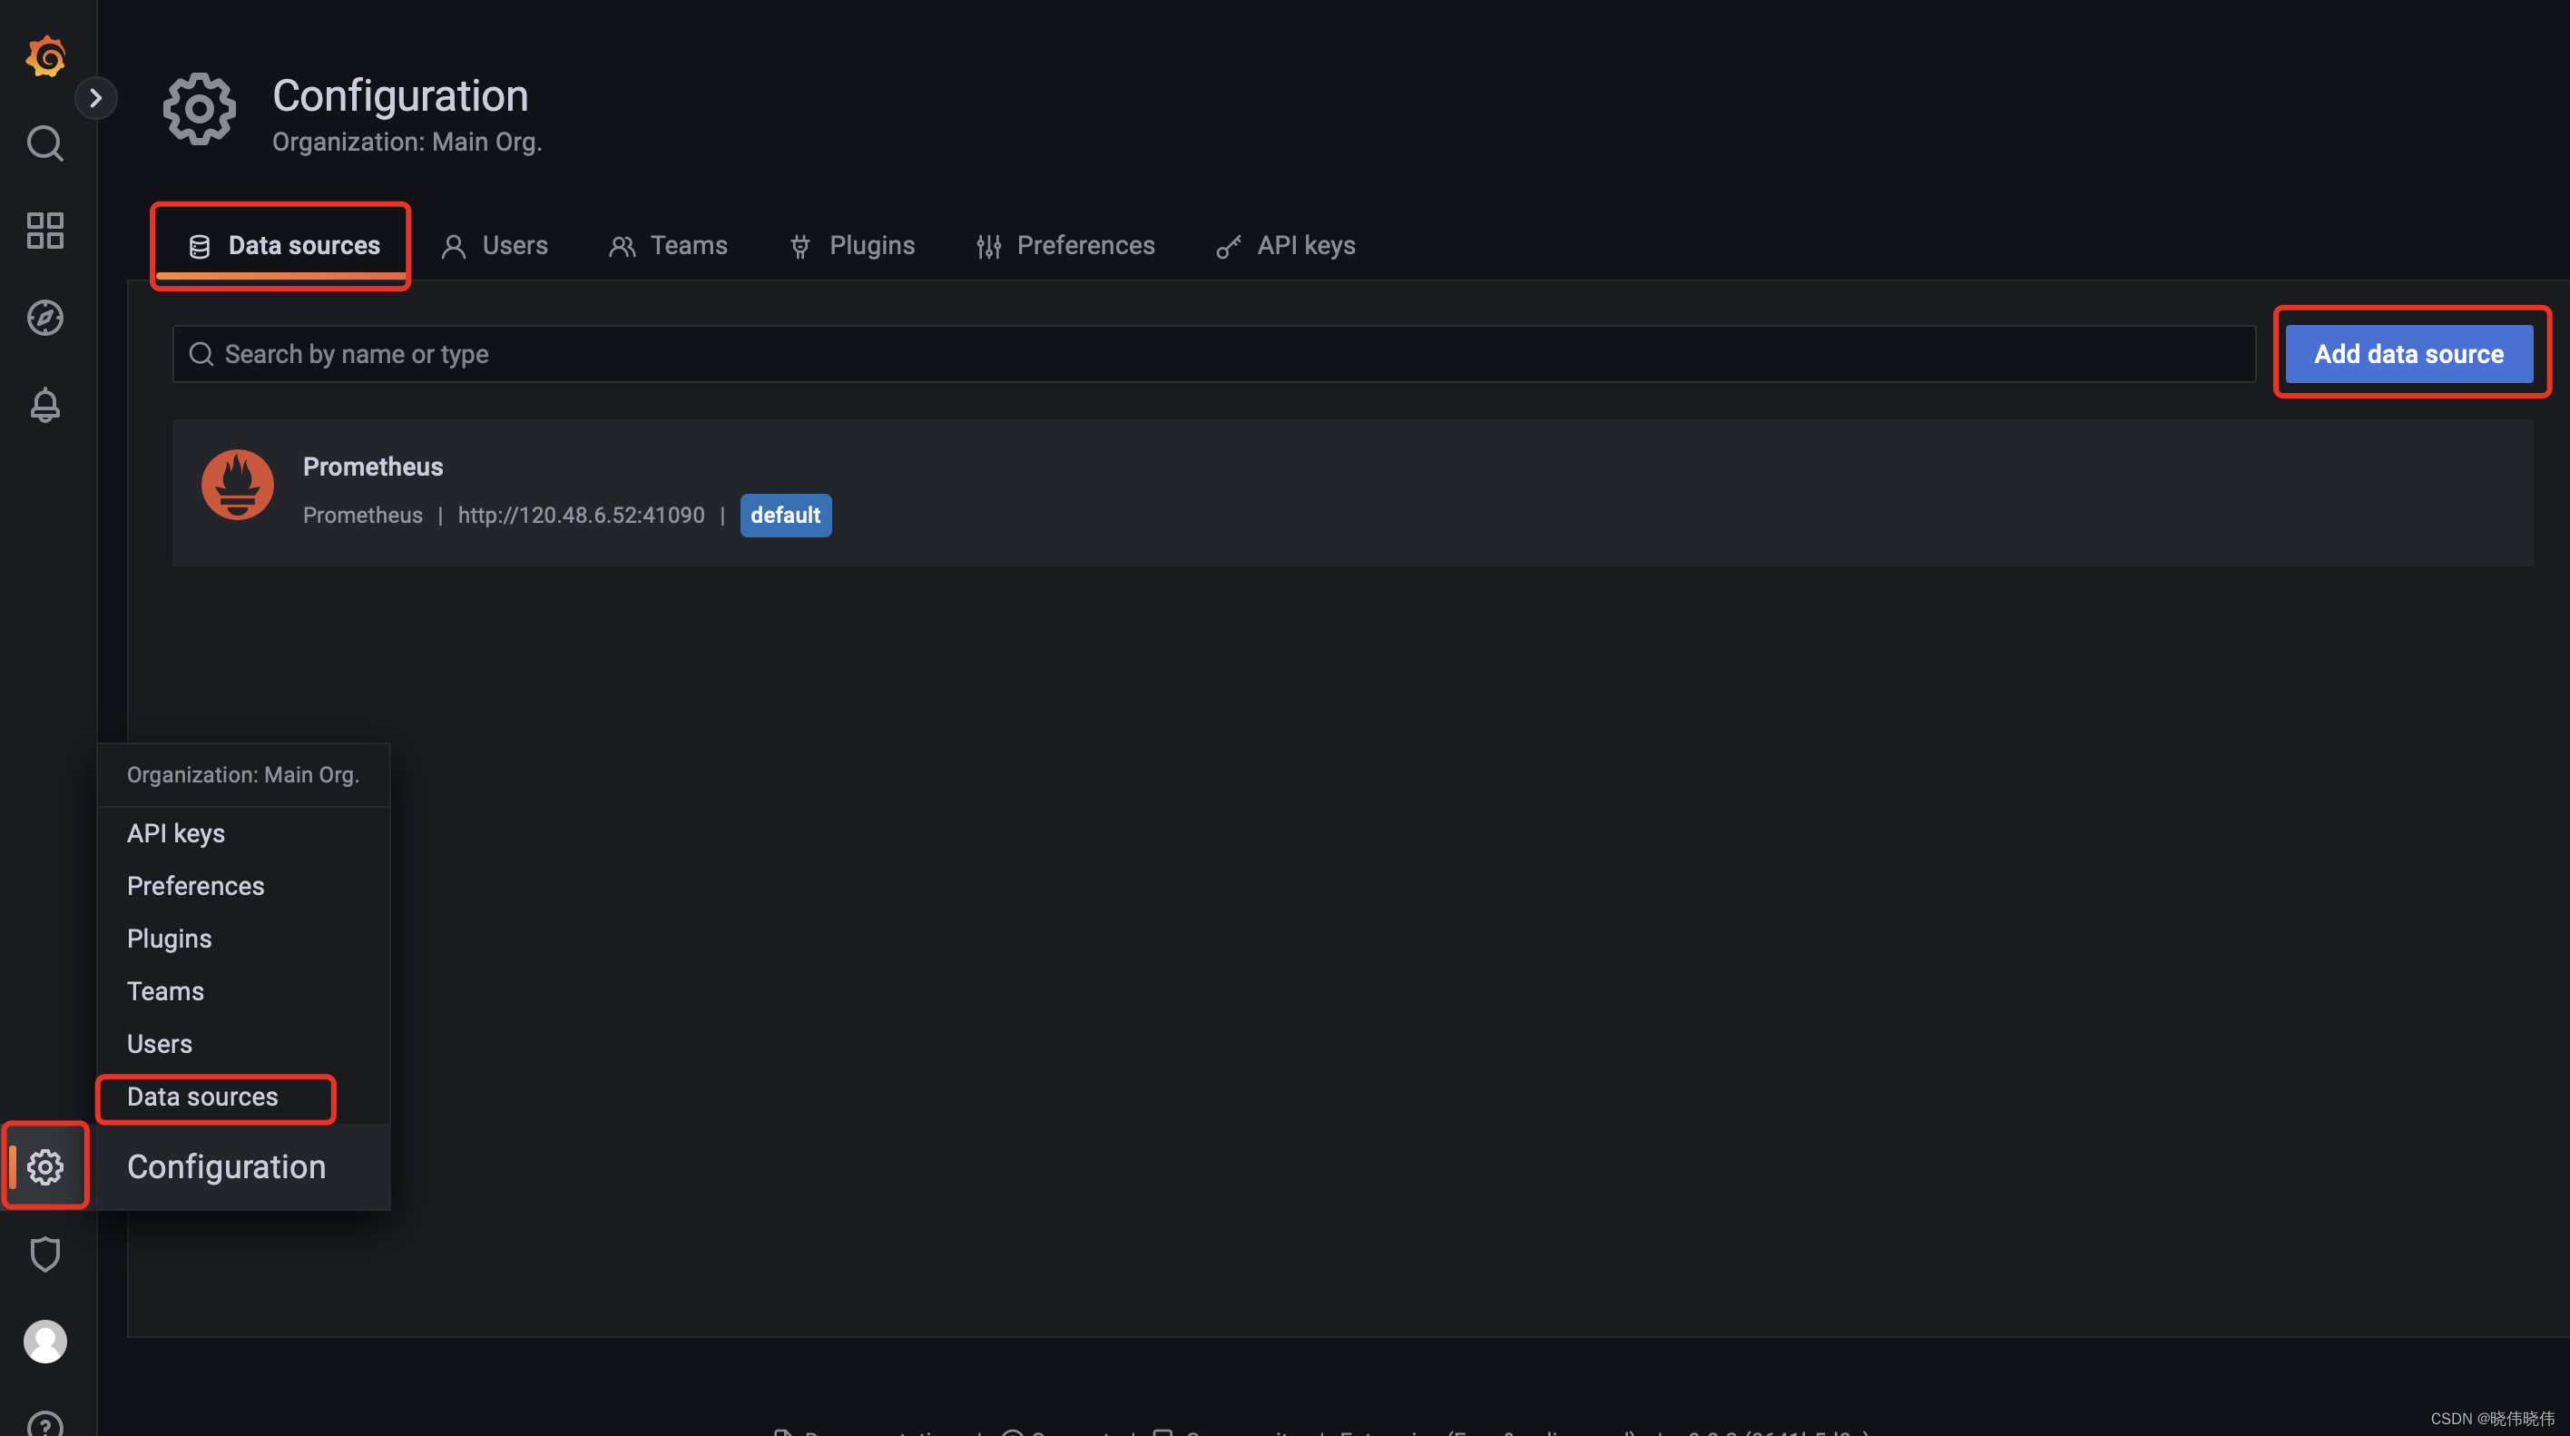
Task: Click the Search by name or type field
Action: pyautogui.click(x=1213, y=354)
